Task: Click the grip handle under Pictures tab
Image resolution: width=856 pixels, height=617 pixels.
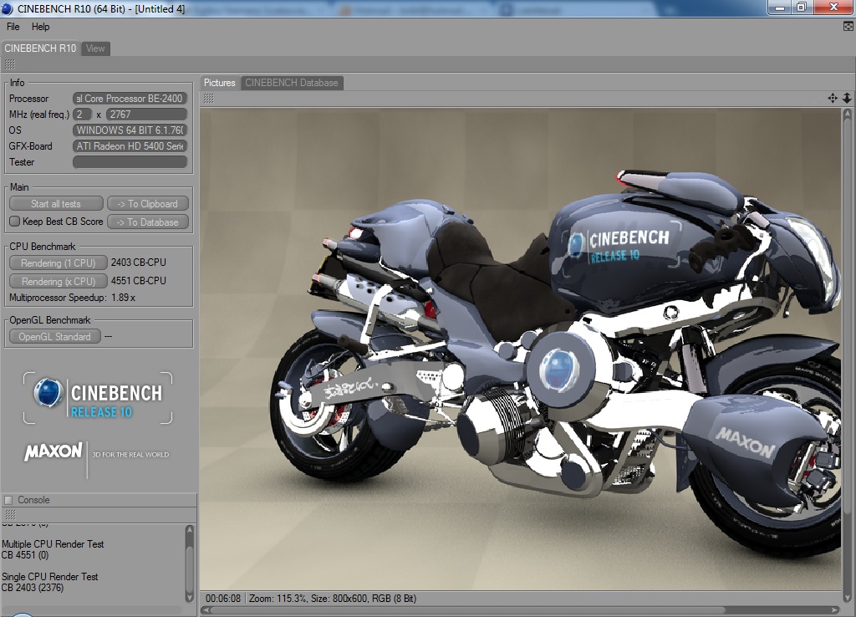Action: (208, 99)
